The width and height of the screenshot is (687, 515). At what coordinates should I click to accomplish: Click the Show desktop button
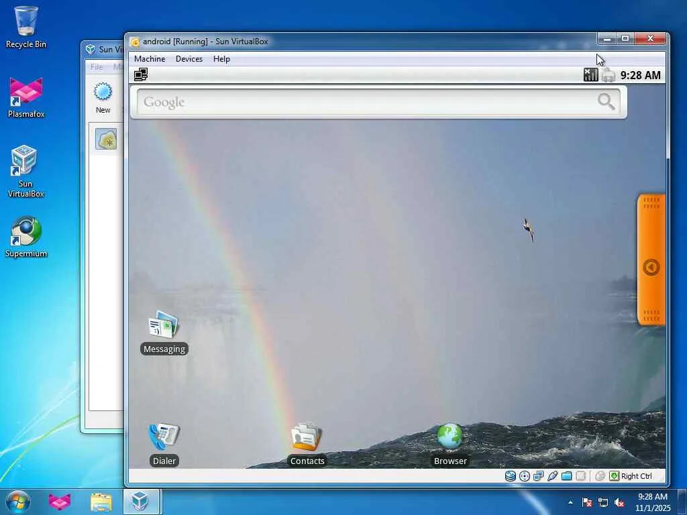682,502
